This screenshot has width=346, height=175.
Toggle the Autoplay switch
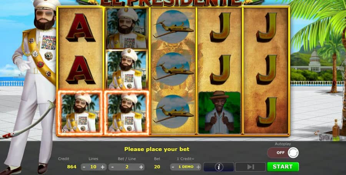tap(283, 152)
